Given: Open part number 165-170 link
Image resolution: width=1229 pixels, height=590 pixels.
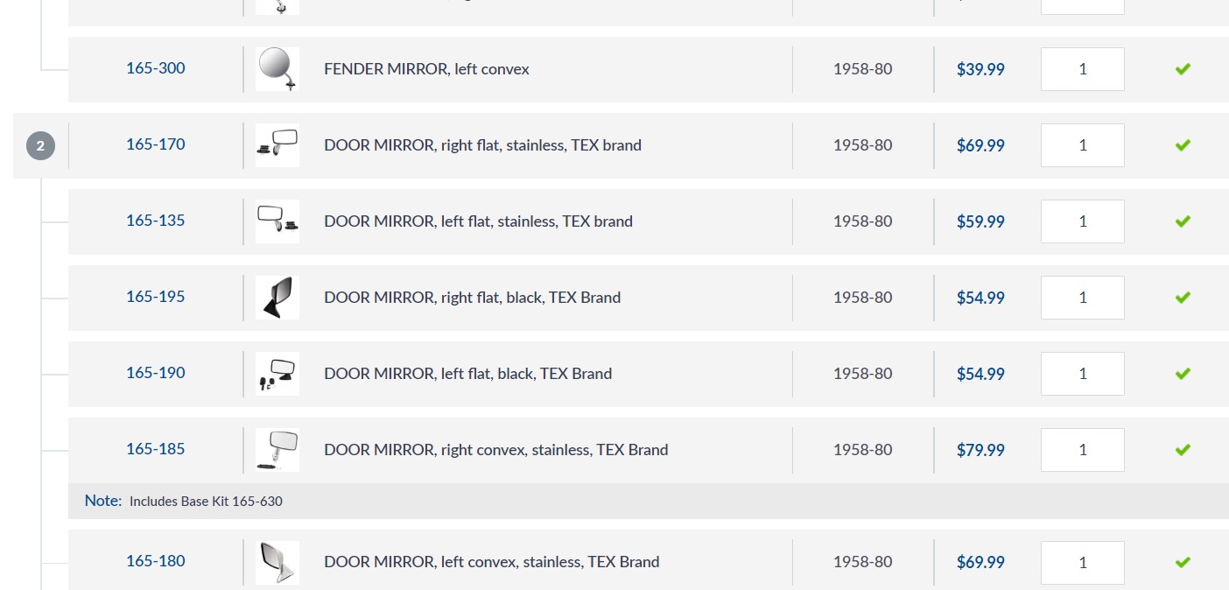Looking at the screenshot, I should click(156, 144).
